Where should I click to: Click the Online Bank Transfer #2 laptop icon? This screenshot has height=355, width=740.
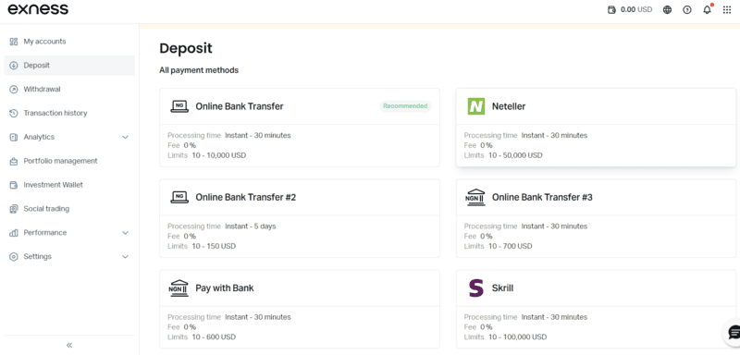(179, 197)
